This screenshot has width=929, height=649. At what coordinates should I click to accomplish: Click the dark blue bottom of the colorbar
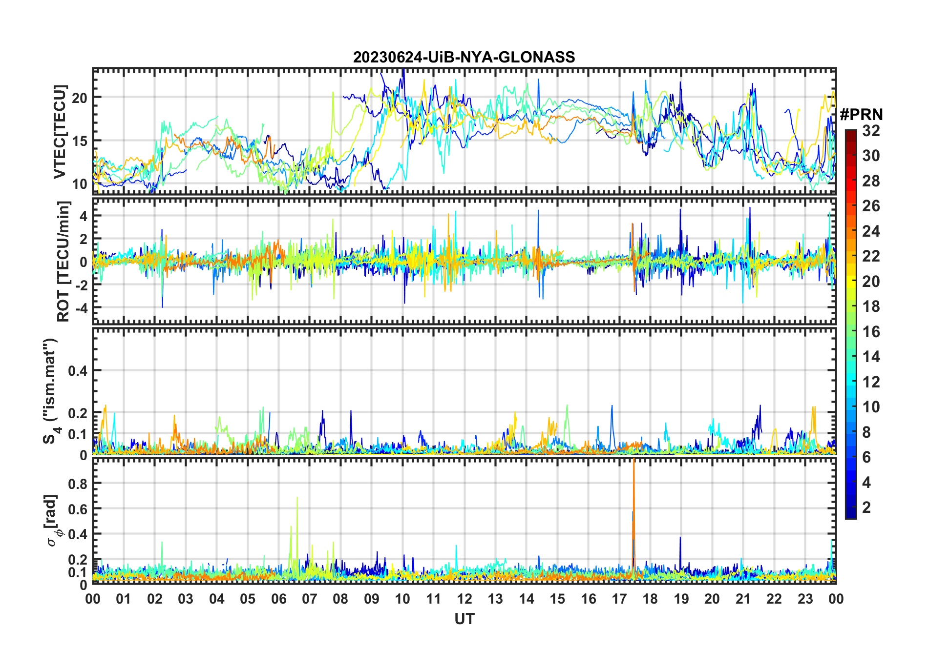[850, 514]
